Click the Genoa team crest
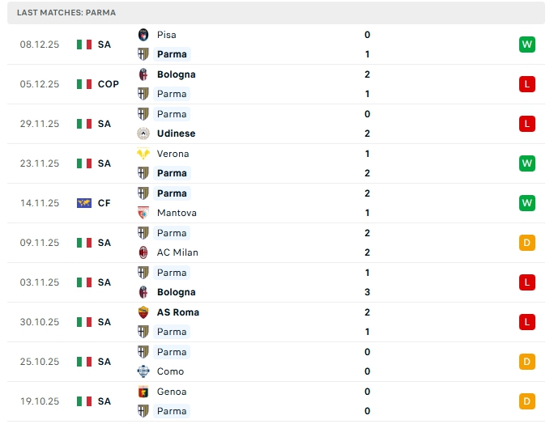This screenshot has width=554, height=424. pyautogui.click(x=143, y=392)
